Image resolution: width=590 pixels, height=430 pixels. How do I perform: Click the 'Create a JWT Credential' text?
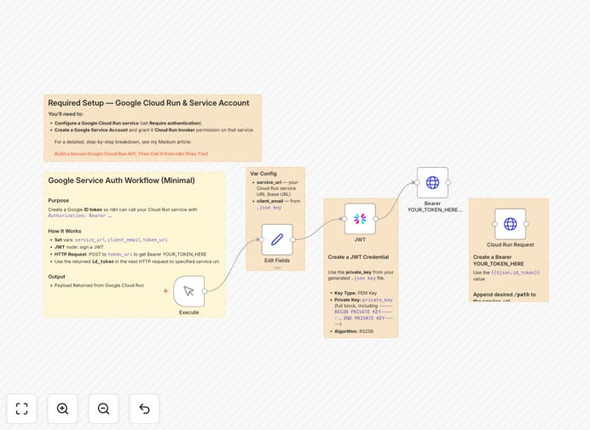point(358,257)
